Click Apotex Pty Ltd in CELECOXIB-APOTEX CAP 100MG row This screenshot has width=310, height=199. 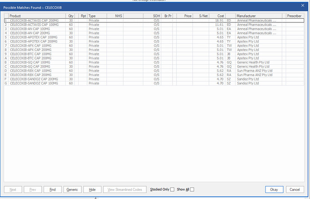pyautogui.click(x=248, y=37)
